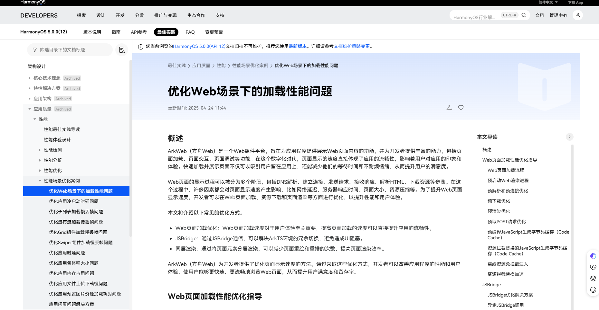599x310 pixels.
Task: Click the info icon in the notice bar
Action: (x=141, y=47)
